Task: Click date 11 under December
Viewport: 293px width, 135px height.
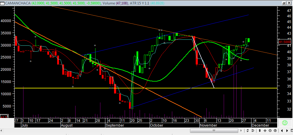Action: (x=269, y=120)
